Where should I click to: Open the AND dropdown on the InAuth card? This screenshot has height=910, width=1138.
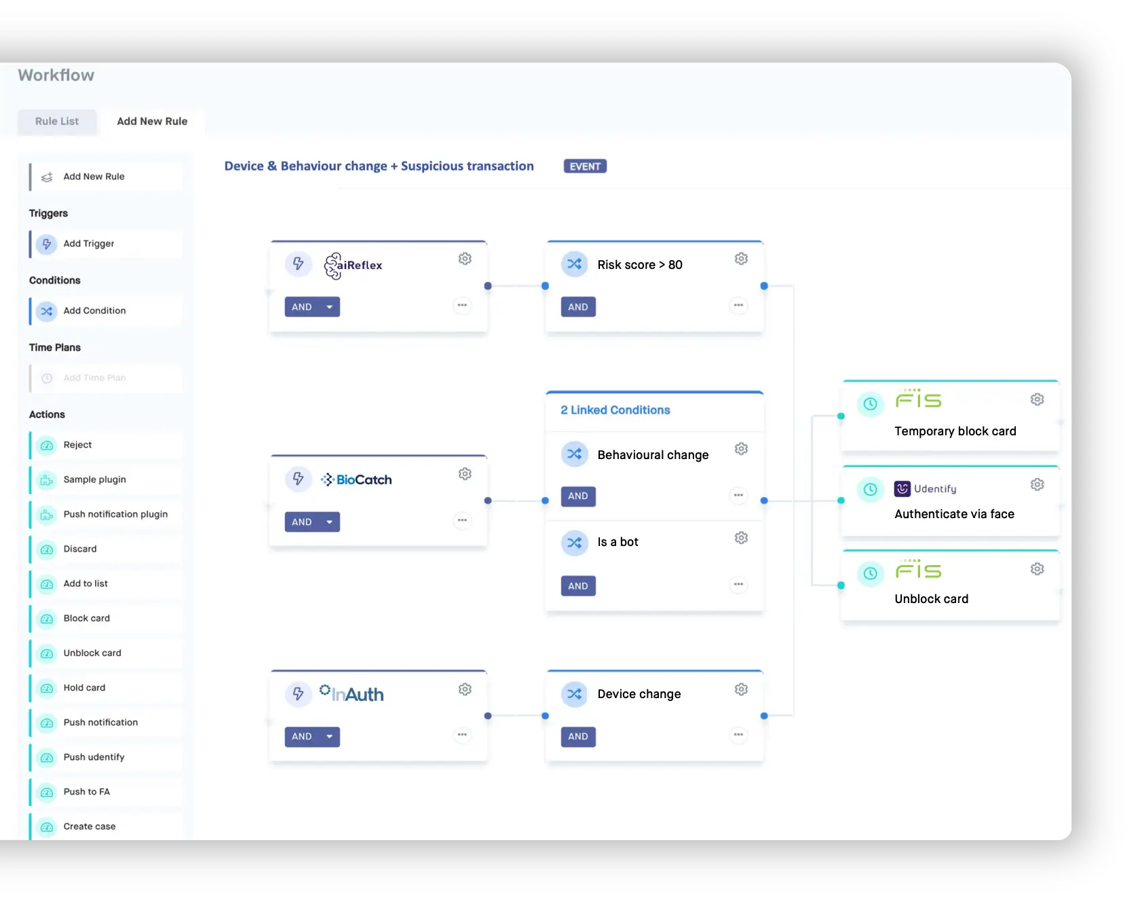coord(311,736)
